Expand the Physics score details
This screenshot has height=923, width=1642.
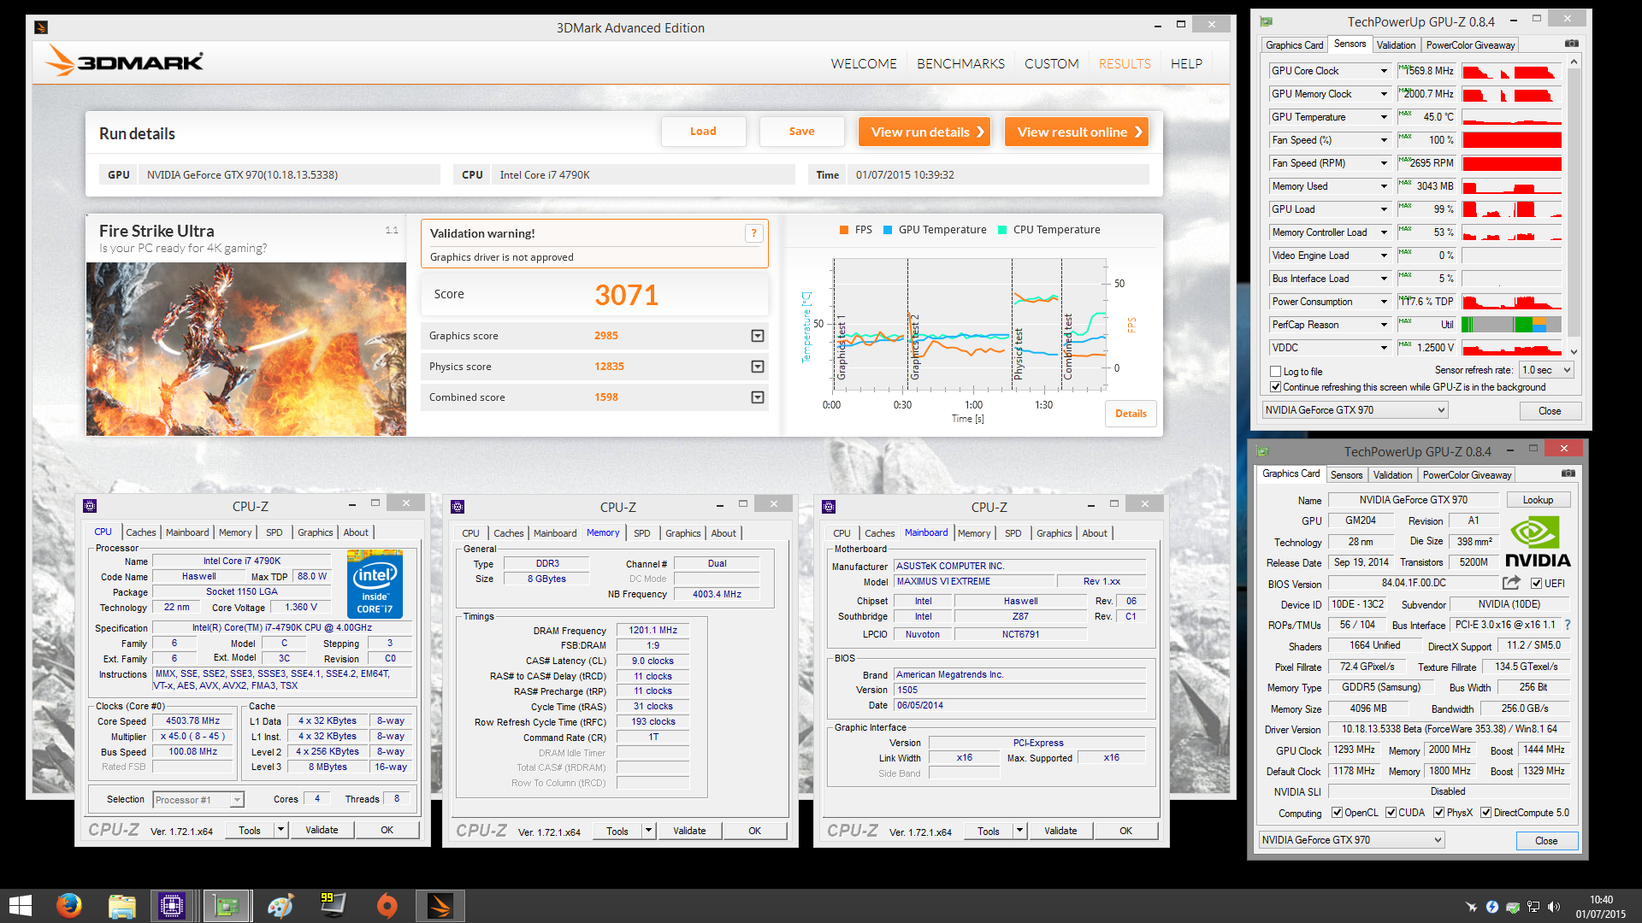758,367
